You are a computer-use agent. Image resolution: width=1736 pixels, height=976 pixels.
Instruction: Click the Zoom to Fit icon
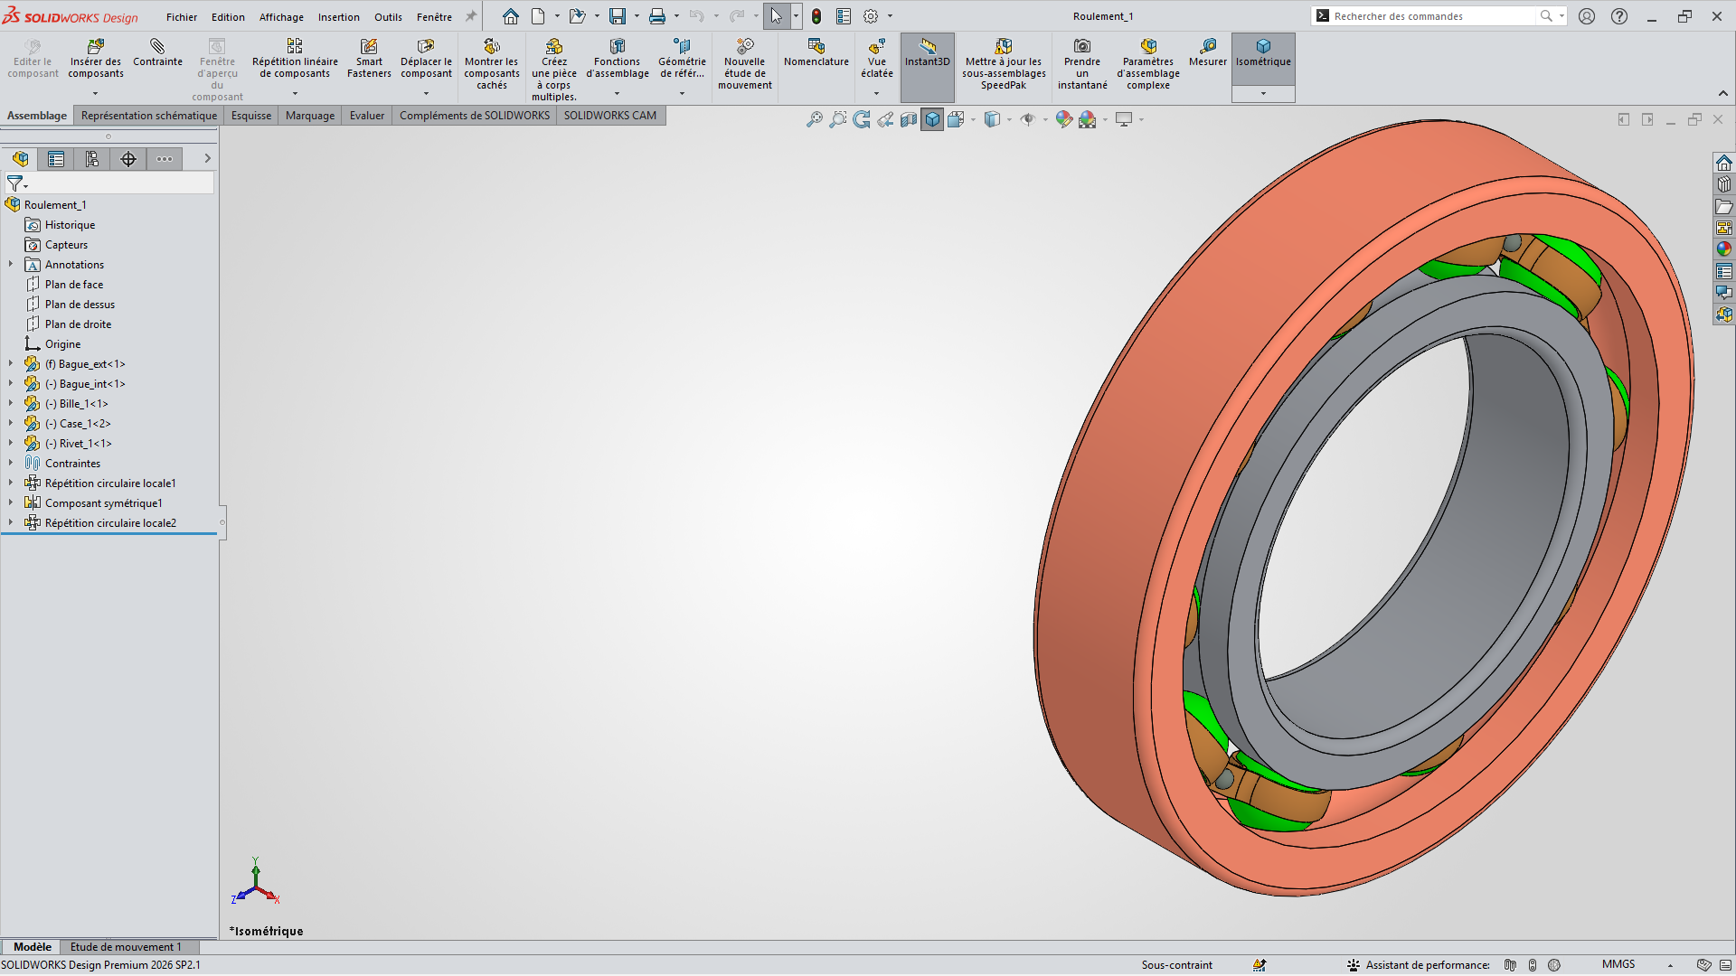click(815, 119)
